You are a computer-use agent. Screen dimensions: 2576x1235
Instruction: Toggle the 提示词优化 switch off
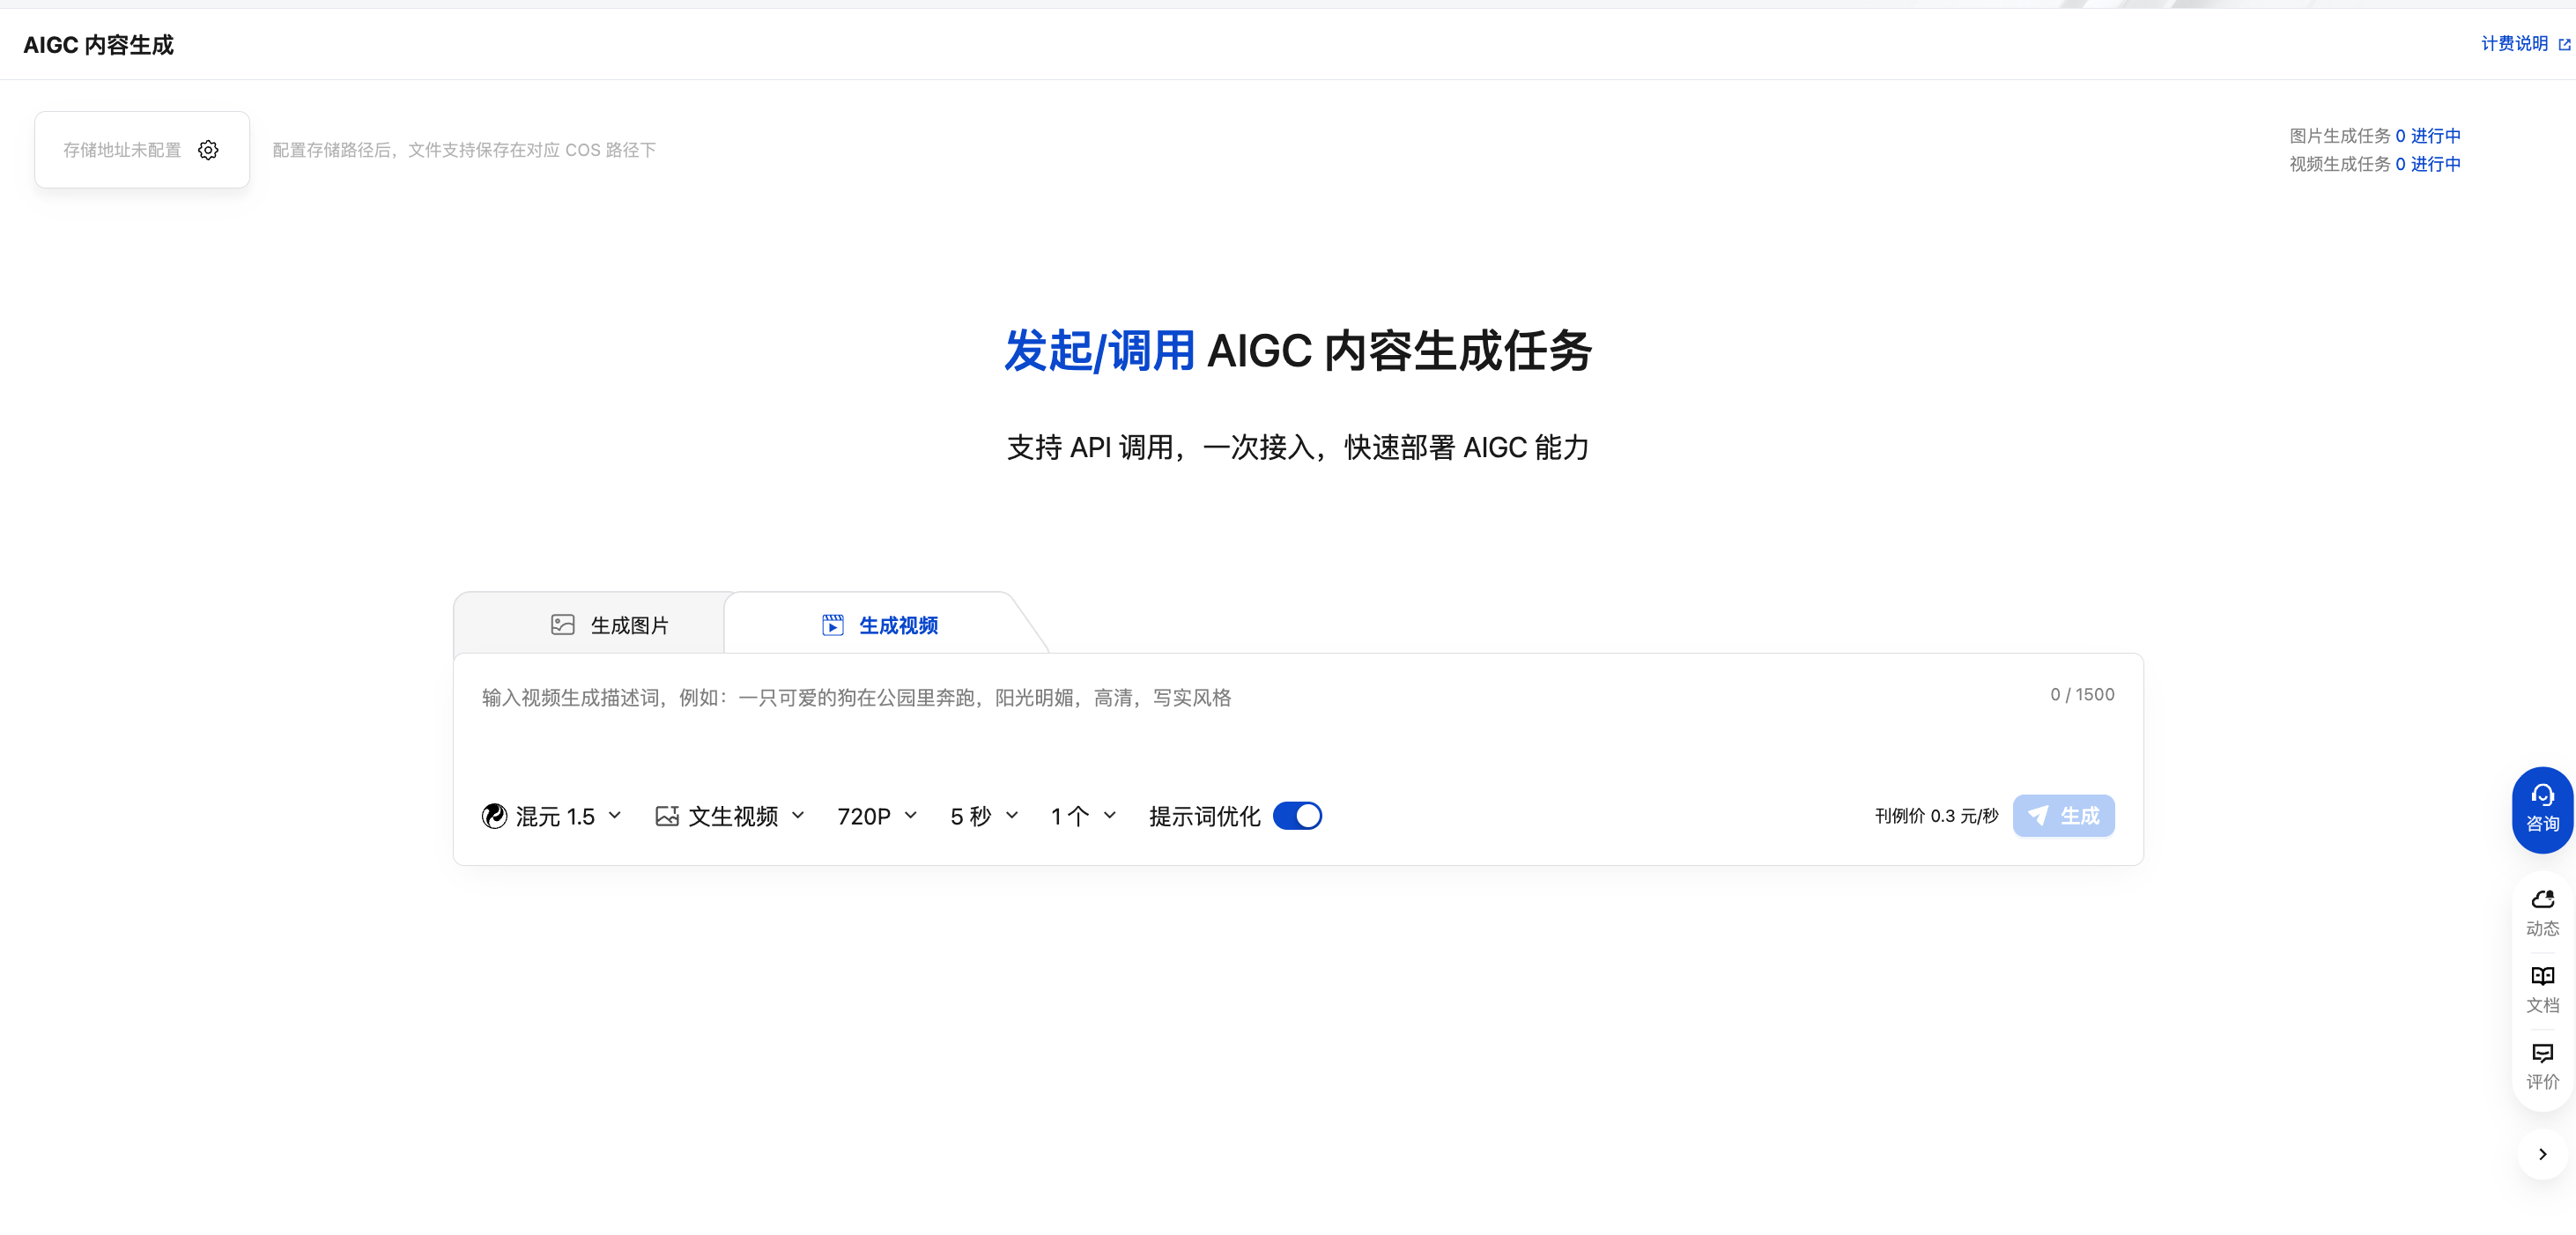[1297, 817]
